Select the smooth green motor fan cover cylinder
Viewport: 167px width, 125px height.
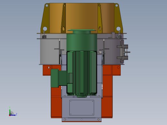[82, 42]
